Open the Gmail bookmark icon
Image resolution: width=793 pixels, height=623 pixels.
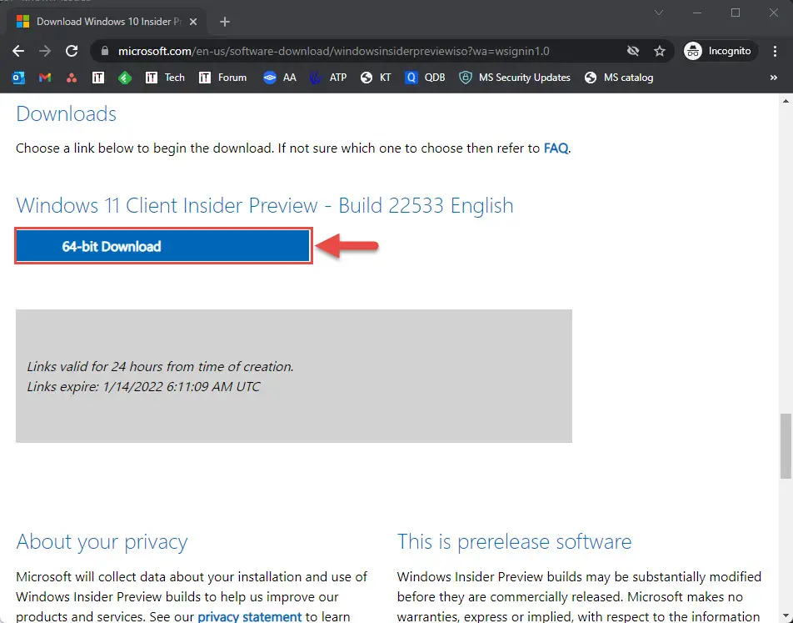coord(45,78)
